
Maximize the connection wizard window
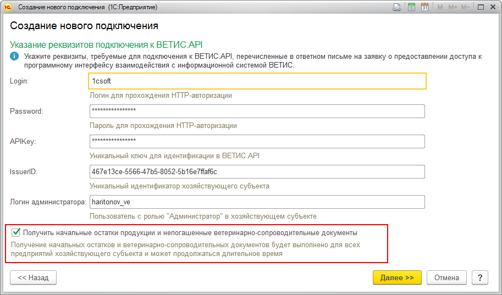coord(481,7)
